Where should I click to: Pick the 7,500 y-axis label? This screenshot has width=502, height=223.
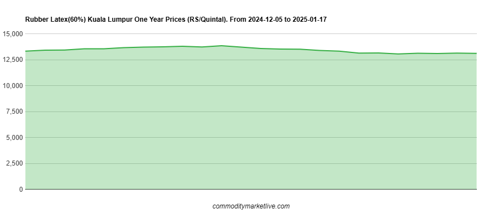[x=15, y=111]
